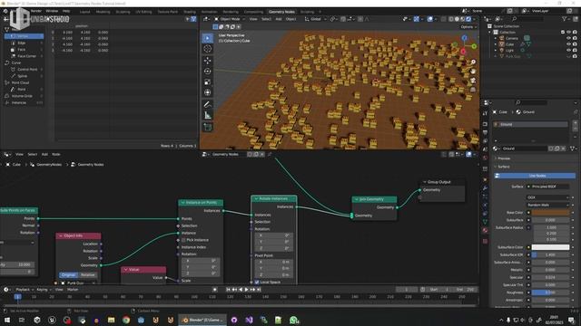The height and width of the screenshot is (326, 581).
Task: Switch to the Shading workspace tab
Action: click(x=190, y=12)
